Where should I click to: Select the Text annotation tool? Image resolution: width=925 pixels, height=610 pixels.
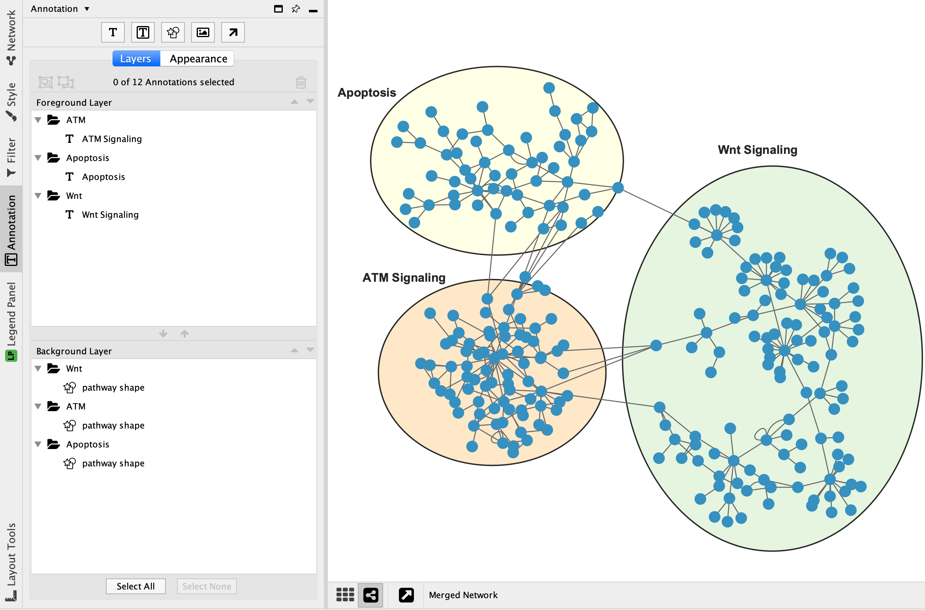(113, 32)
